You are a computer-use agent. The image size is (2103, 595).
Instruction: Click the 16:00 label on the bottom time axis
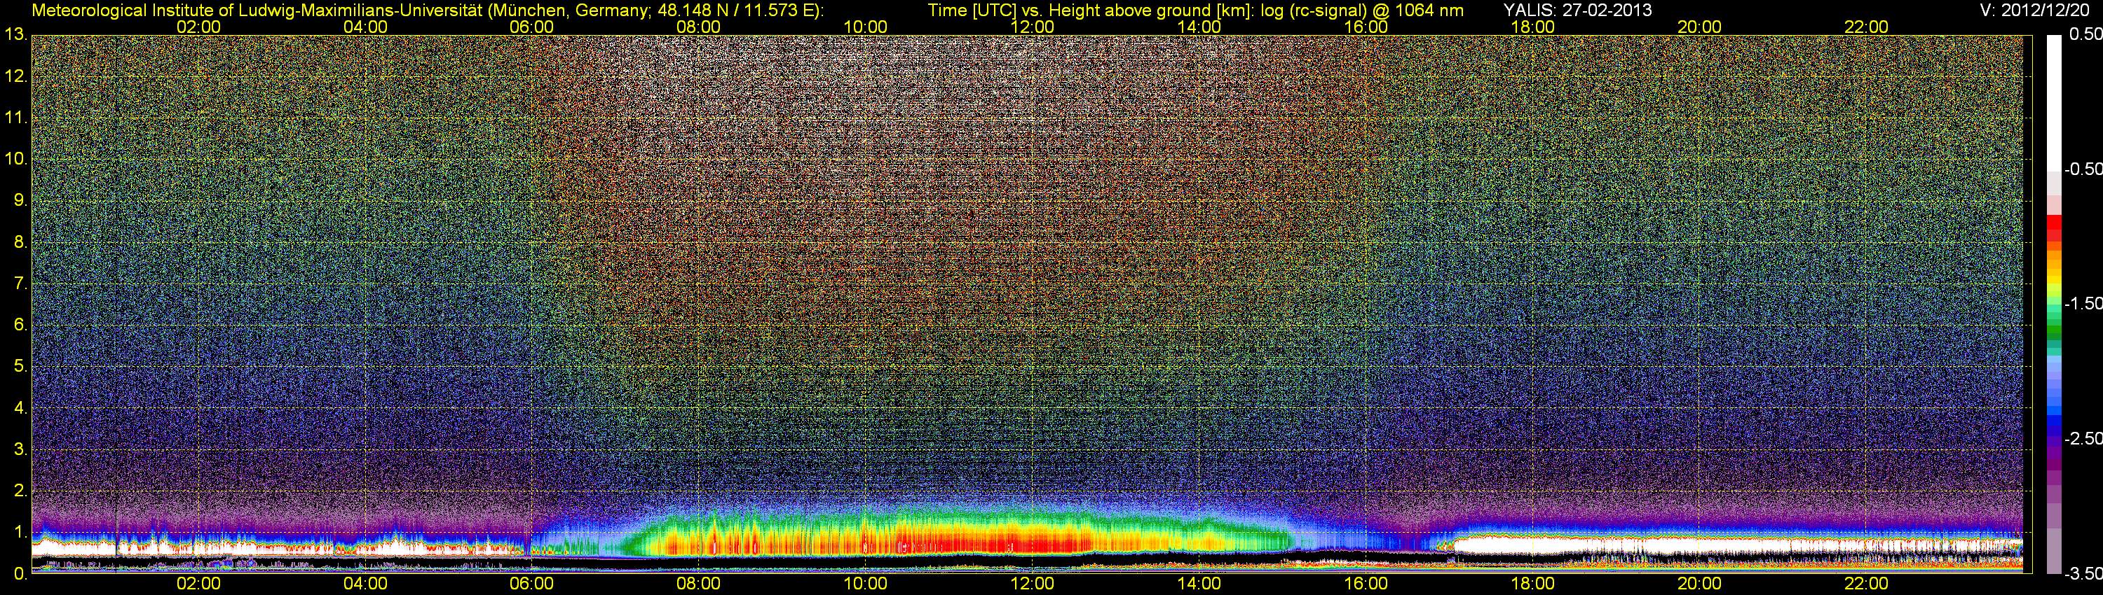pyautogui.click(x=1366, y=584)
